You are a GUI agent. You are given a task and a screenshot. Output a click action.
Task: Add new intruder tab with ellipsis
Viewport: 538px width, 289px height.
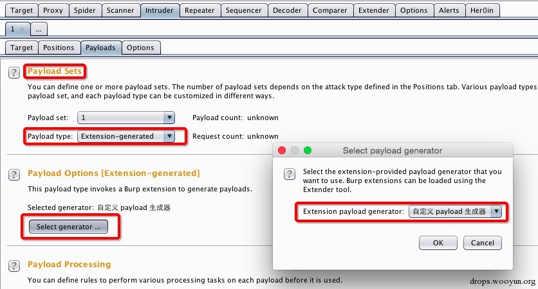[39, 29]
